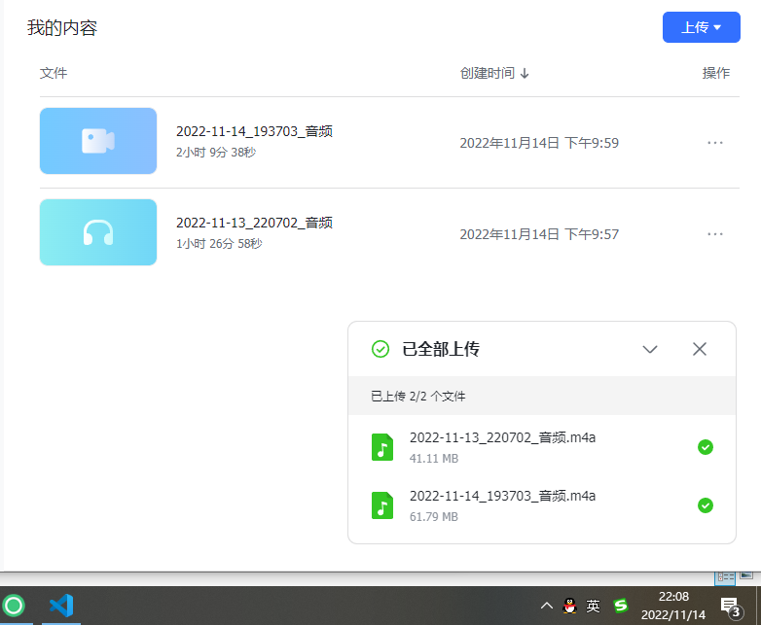Click the 已上传 2/2 个文件 status text
Viewport: 761px width, 625px height.
coord(417,397)
